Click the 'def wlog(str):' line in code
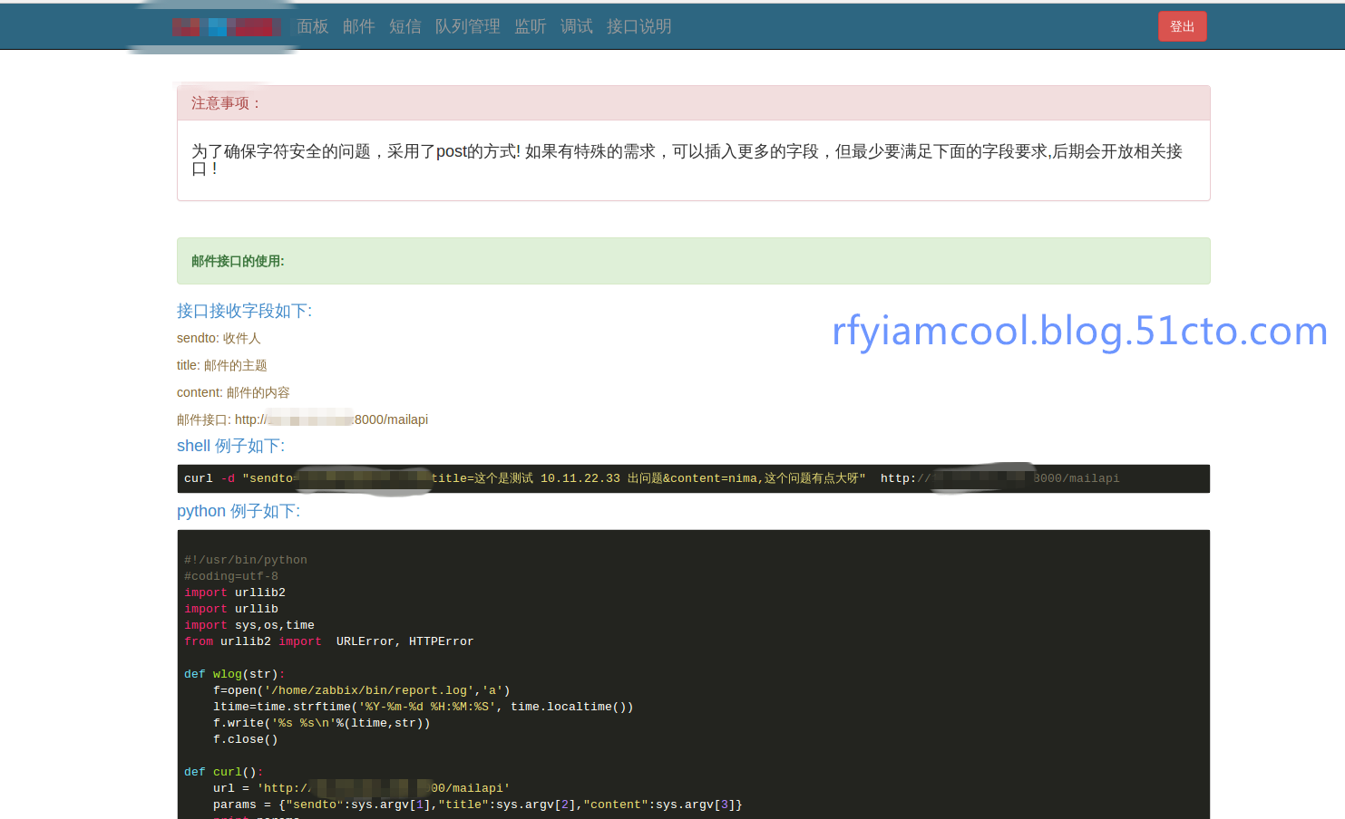The height and width of the screenshot is (819, 1345). 234,674
